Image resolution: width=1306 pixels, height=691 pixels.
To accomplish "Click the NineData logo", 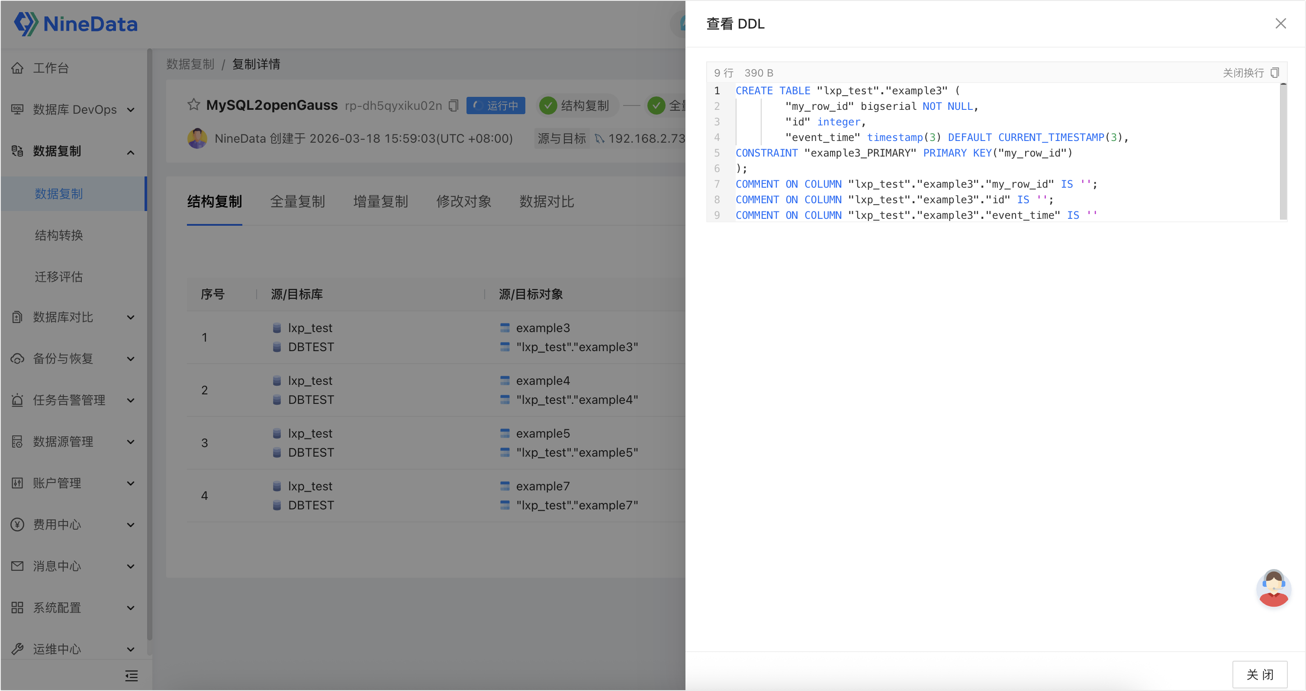I will point(76,24).
